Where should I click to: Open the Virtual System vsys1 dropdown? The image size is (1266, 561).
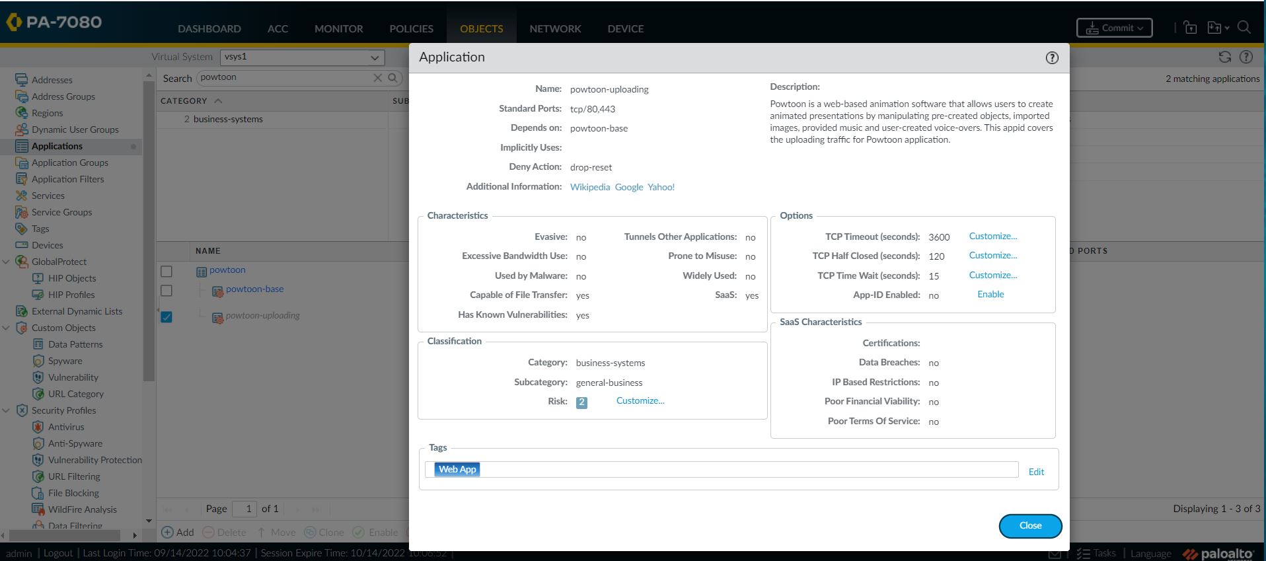pos(302,57)
